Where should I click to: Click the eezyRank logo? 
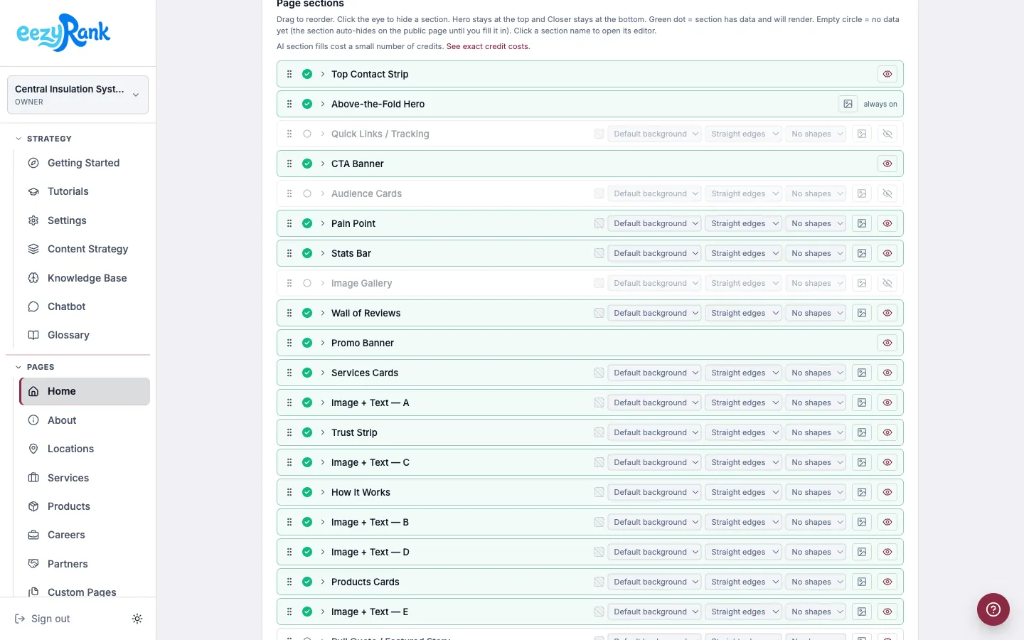[63, 33]
